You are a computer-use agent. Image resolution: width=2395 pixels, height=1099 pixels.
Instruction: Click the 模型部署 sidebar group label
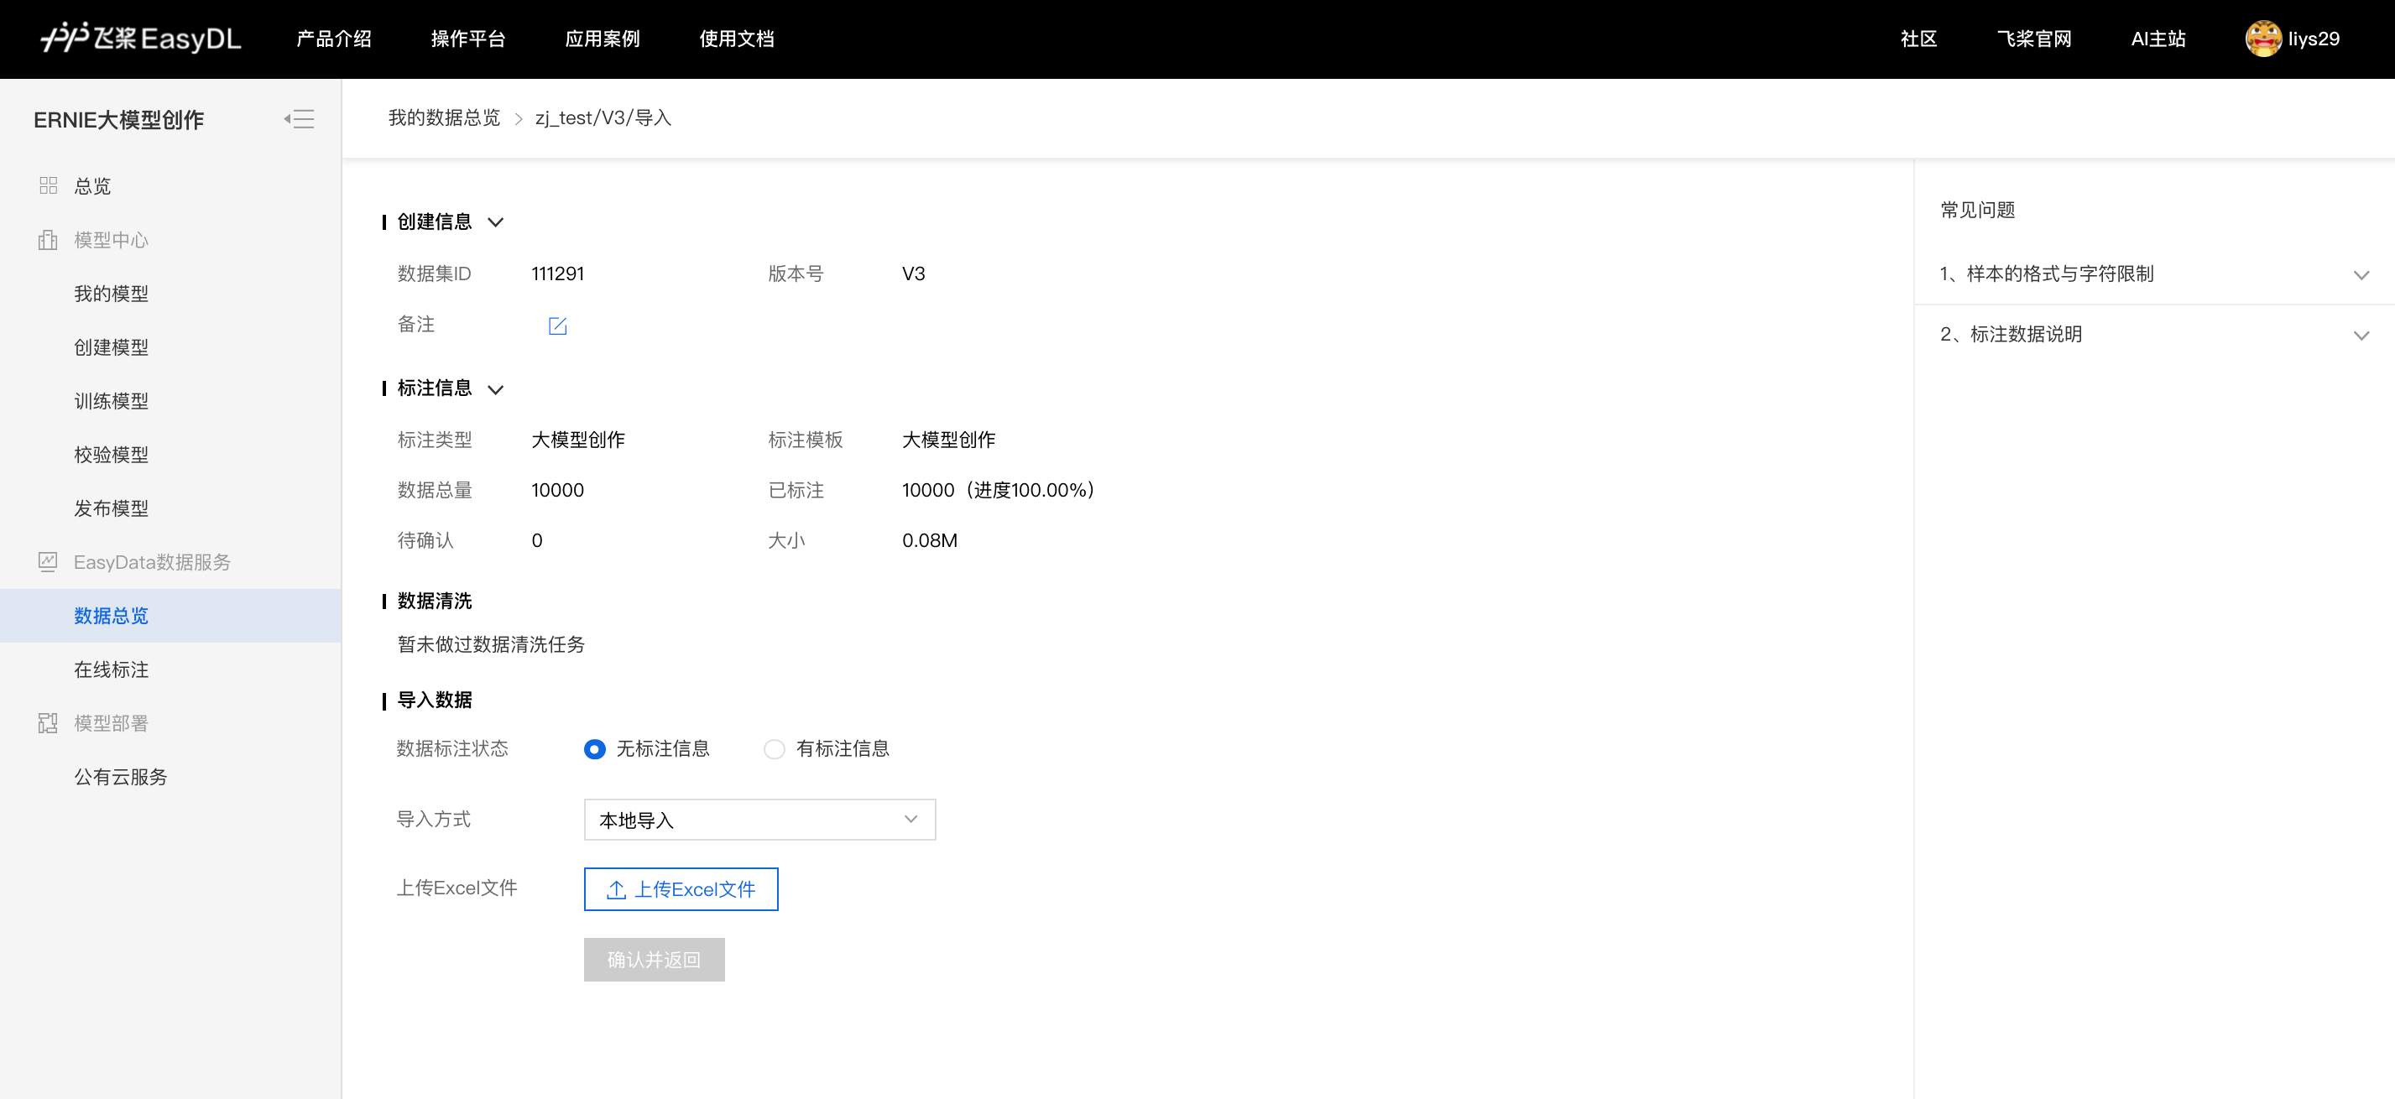click(111, 723)
